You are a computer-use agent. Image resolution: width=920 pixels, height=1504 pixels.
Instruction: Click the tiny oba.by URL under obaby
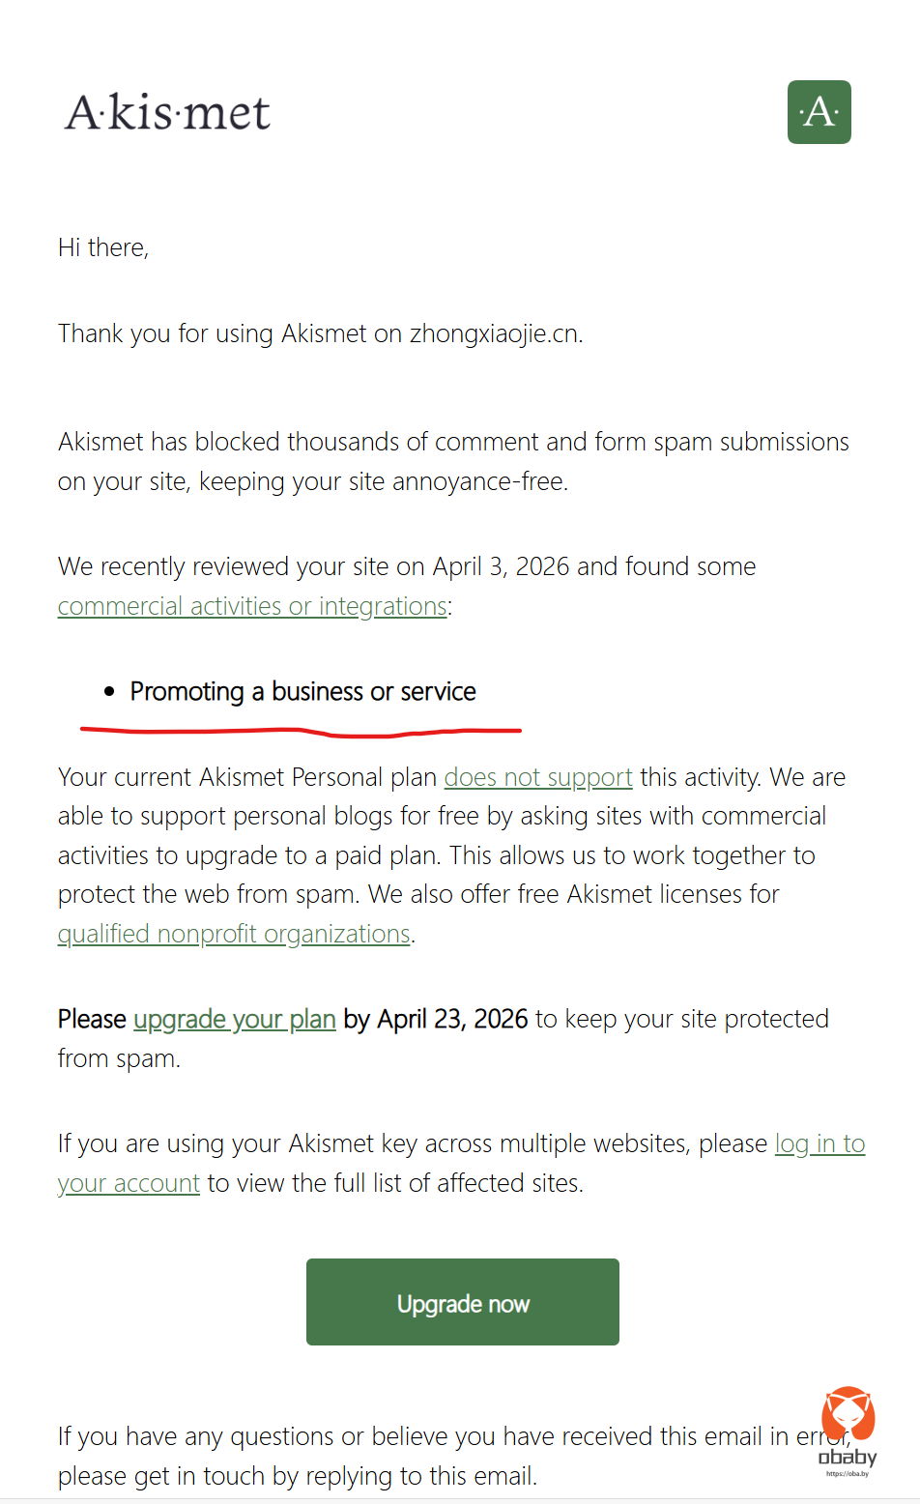(848, 1474)
